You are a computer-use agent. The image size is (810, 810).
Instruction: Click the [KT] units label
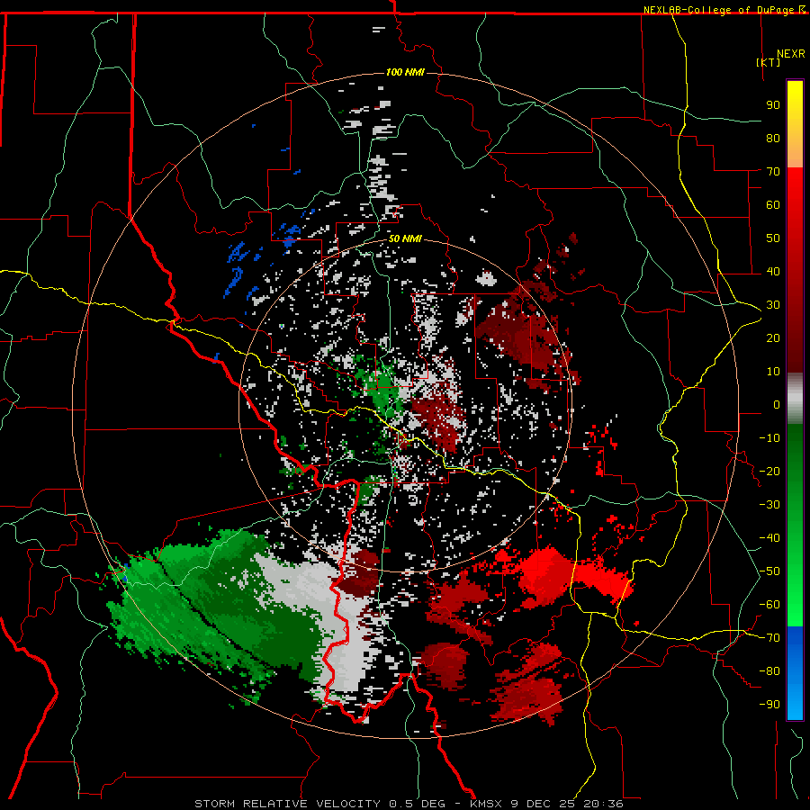tap(768, 62)
